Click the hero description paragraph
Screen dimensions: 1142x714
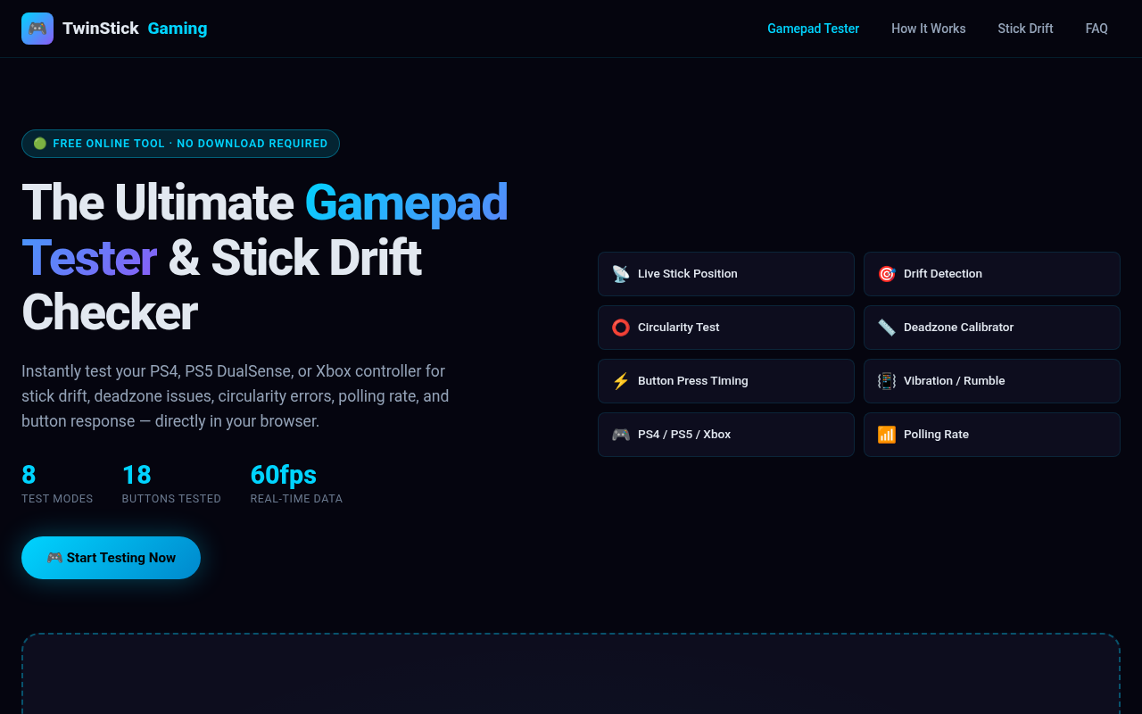[x=236, y=395]
